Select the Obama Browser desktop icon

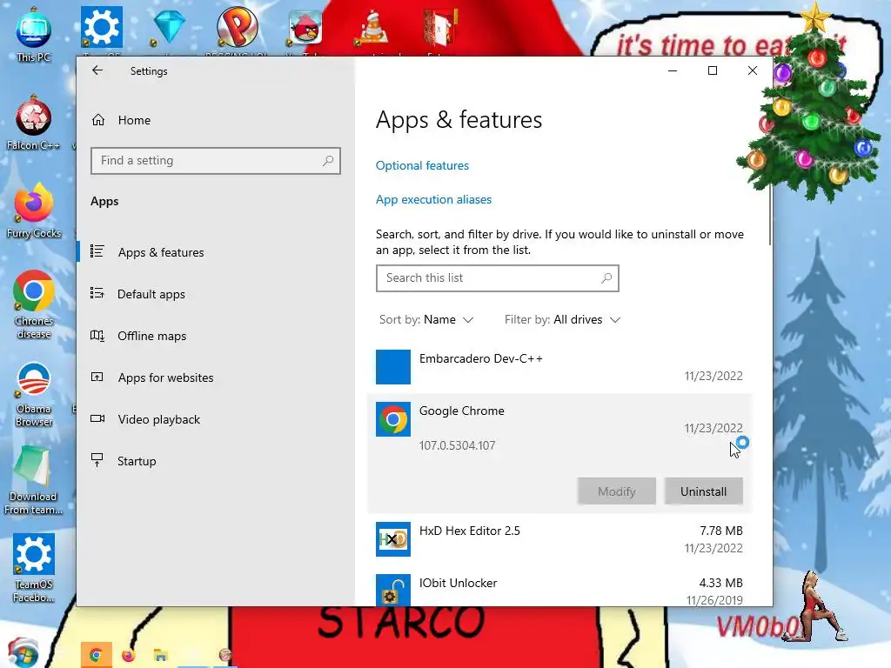[34, 394]
